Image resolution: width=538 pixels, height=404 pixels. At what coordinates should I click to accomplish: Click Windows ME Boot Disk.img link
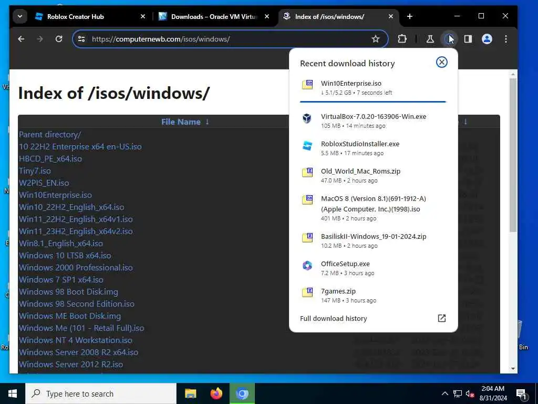coord(70,316)
